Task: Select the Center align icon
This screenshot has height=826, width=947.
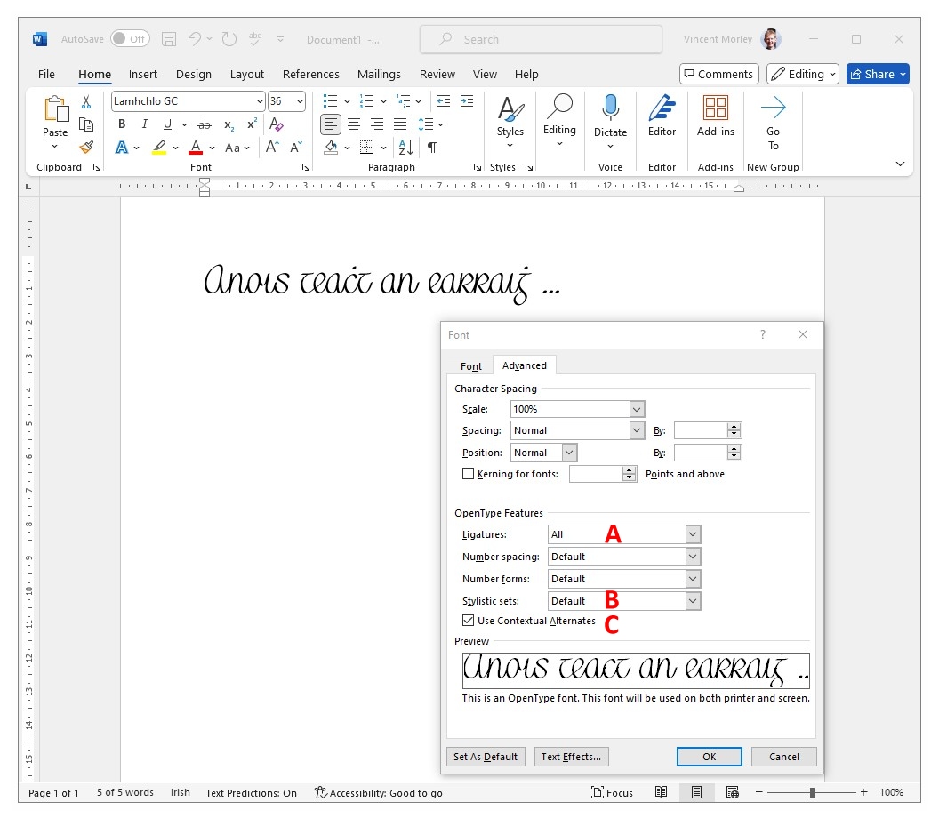Action: 354,124
